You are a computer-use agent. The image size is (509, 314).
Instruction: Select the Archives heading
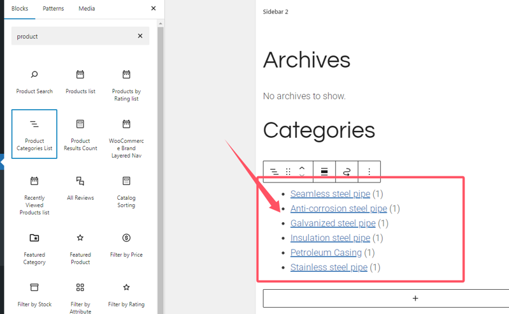(307, 60)
